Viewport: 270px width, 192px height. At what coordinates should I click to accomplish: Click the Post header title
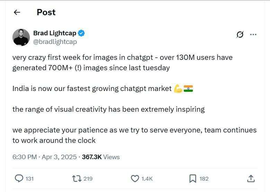click(46, 12)
